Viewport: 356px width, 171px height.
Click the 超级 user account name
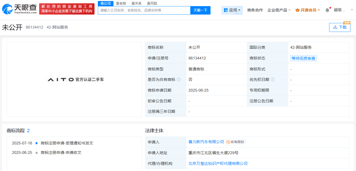click(x=340, y=10)
